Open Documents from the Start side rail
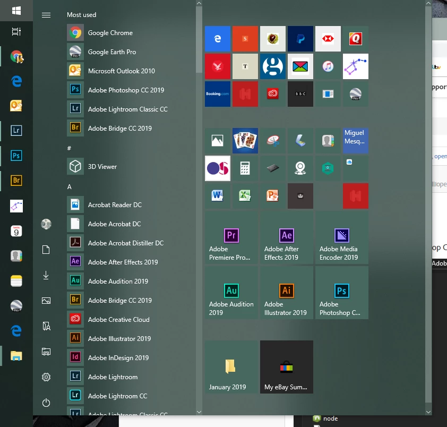This screenshot has height=427, width=447. [x=46, y=250]
